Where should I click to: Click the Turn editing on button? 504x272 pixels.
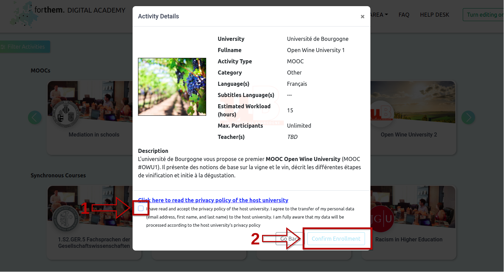(x=483, y=15)
